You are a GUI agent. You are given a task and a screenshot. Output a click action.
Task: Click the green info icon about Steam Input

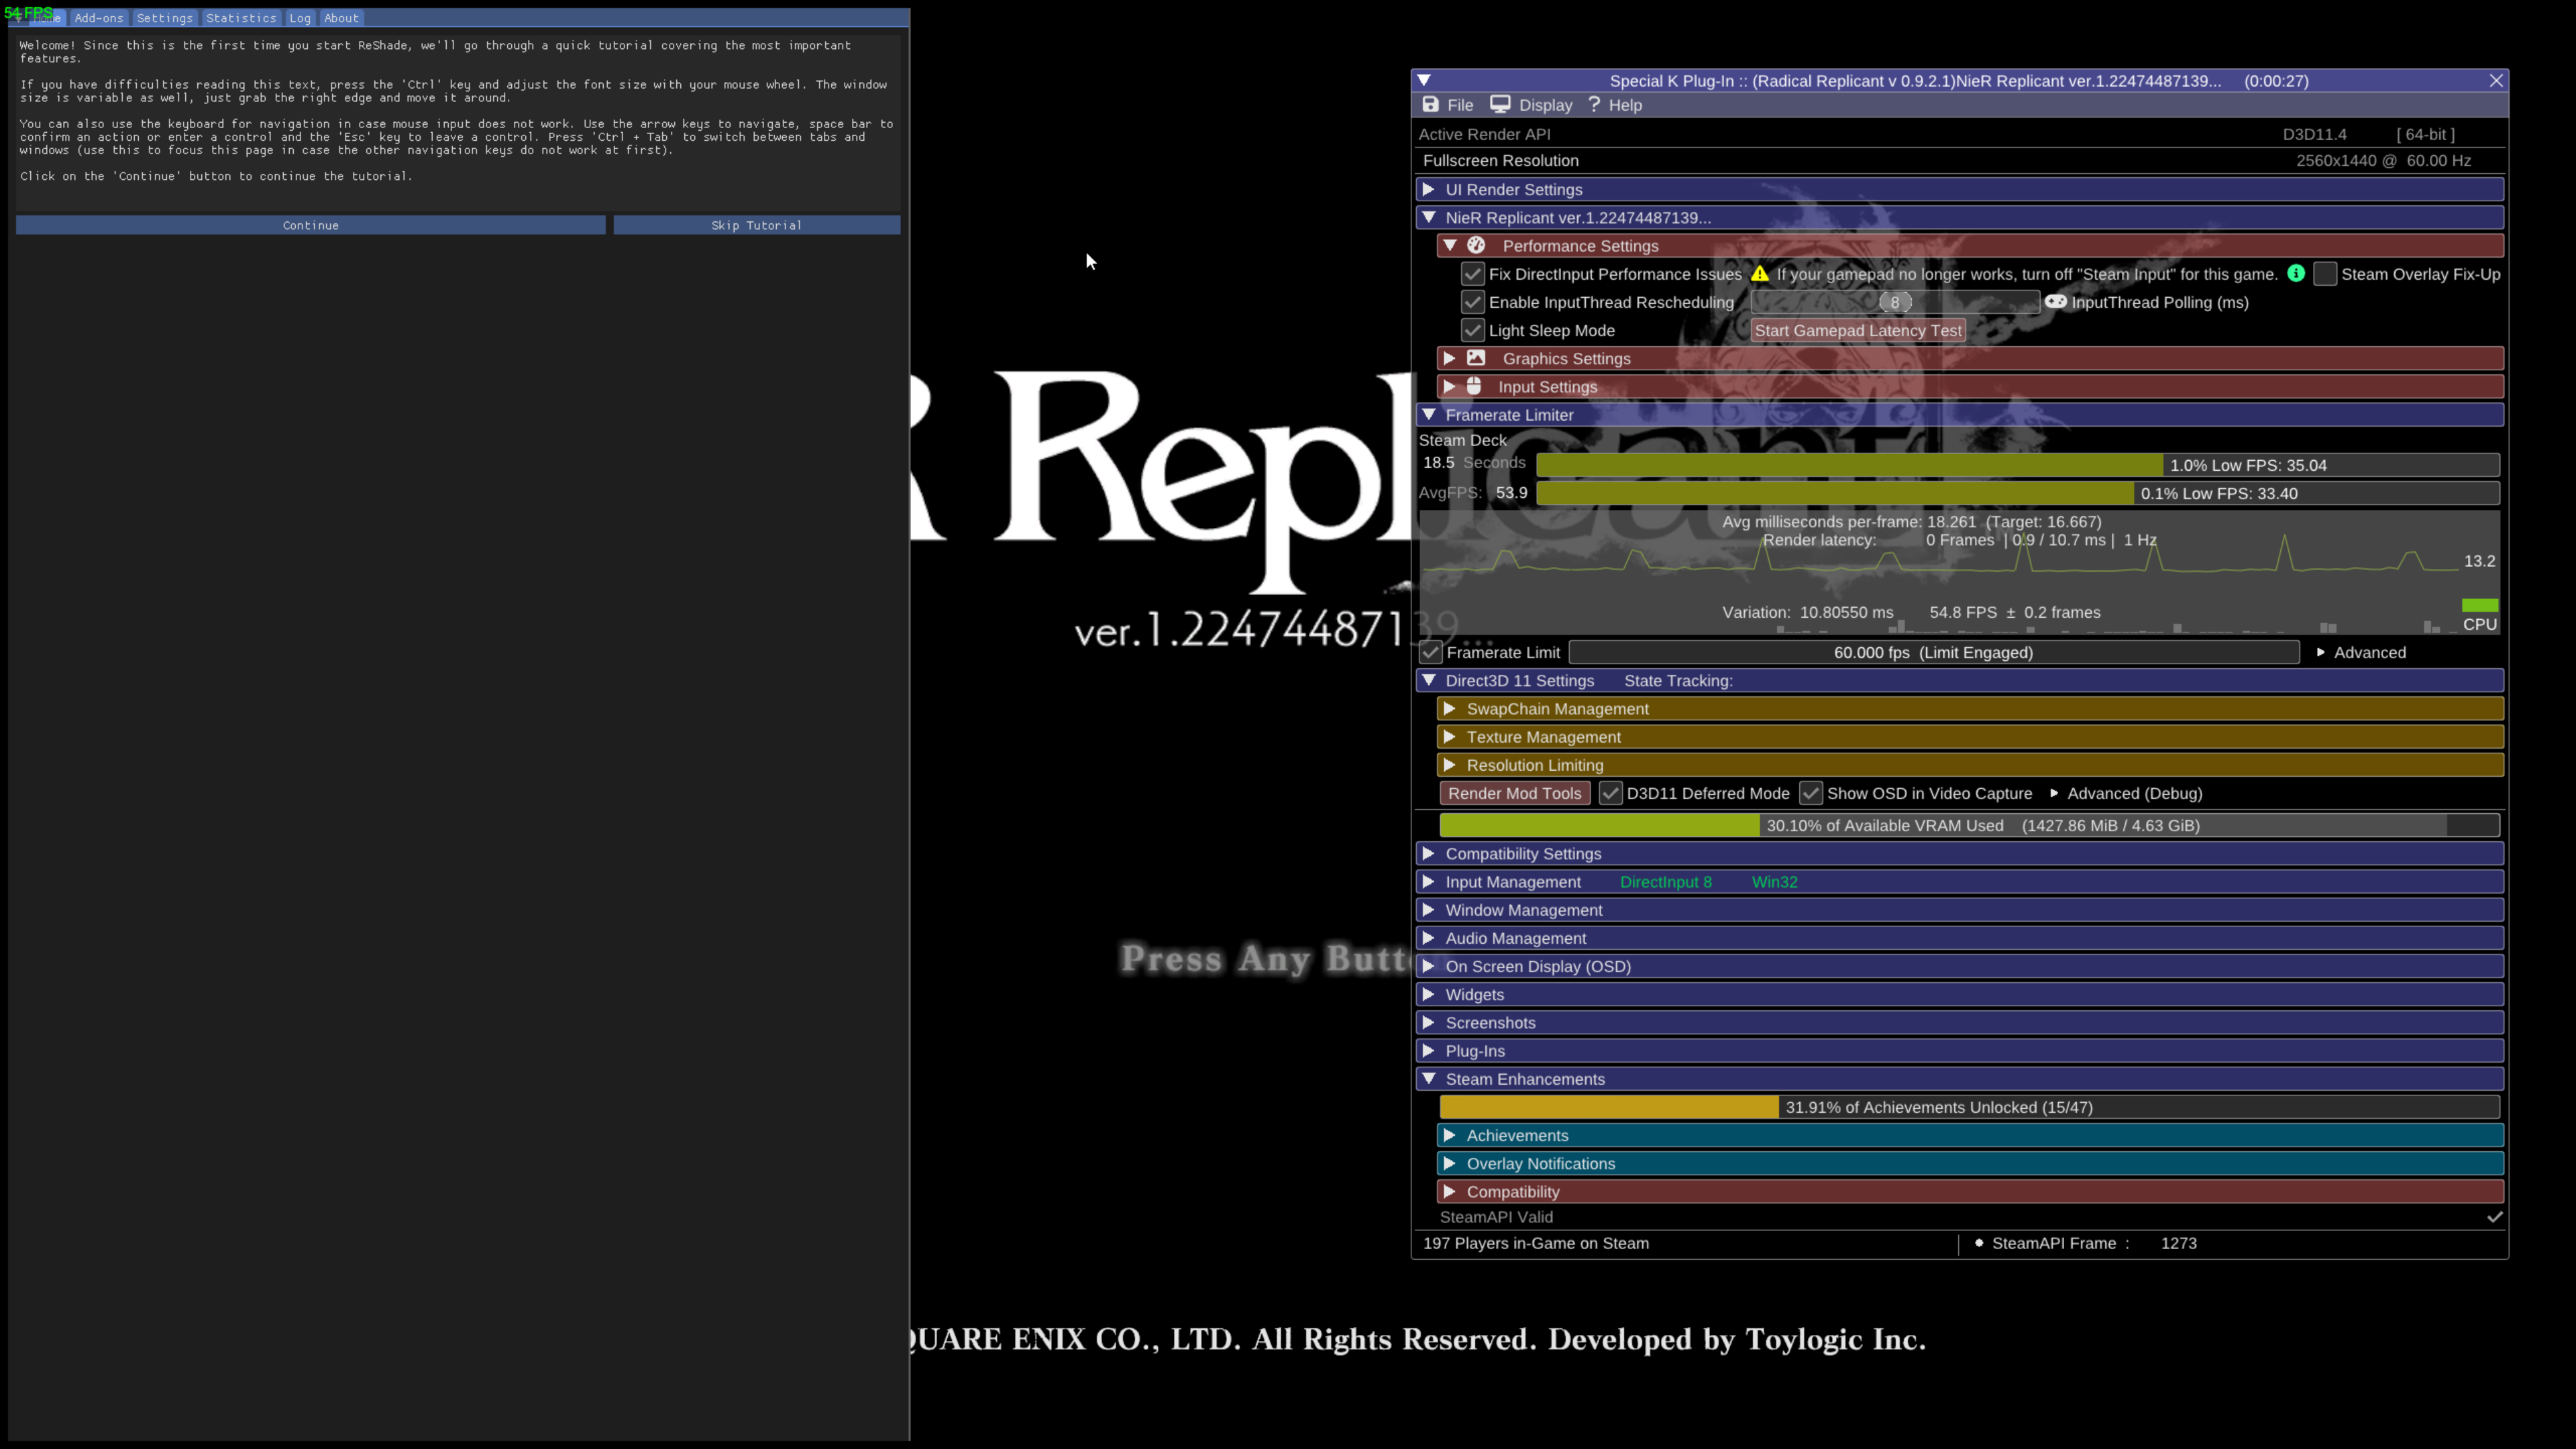(2296, 273)
